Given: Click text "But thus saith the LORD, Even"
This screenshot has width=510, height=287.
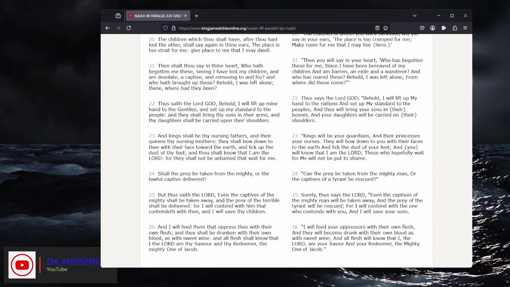Looking at the screenshot, I should pyautogui.click(x=193, y=195).
